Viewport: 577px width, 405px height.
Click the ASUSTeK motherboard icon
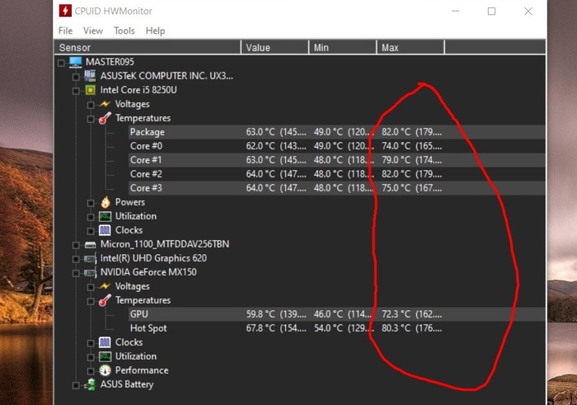coord(90,76)
